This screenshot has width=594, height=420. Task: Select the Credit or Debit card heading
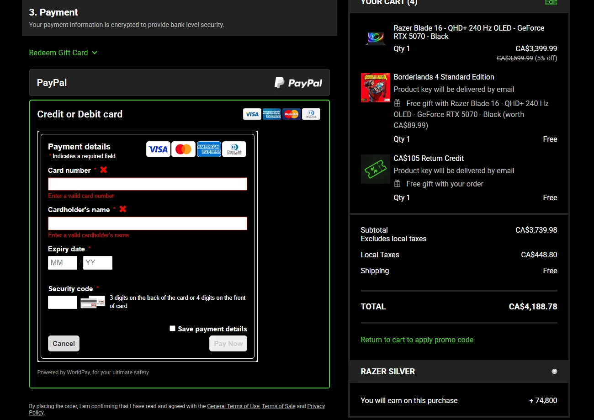[80, 114]
